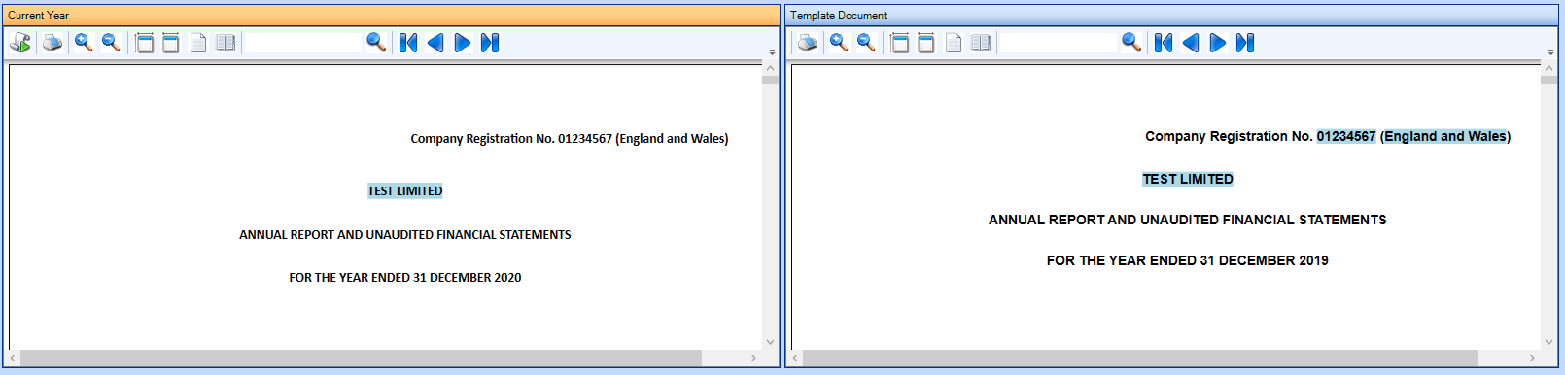Zoom in on the Current Year document

click(84, 43)
